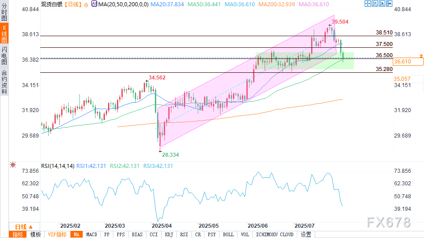424x238 pixels.
Task: Click the orange crosshair icon beside 日线
Action: point(86,4)
